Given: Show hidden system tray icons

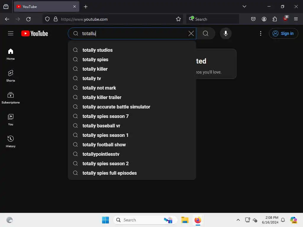Looking at the screenshot, I should point(238,220).
